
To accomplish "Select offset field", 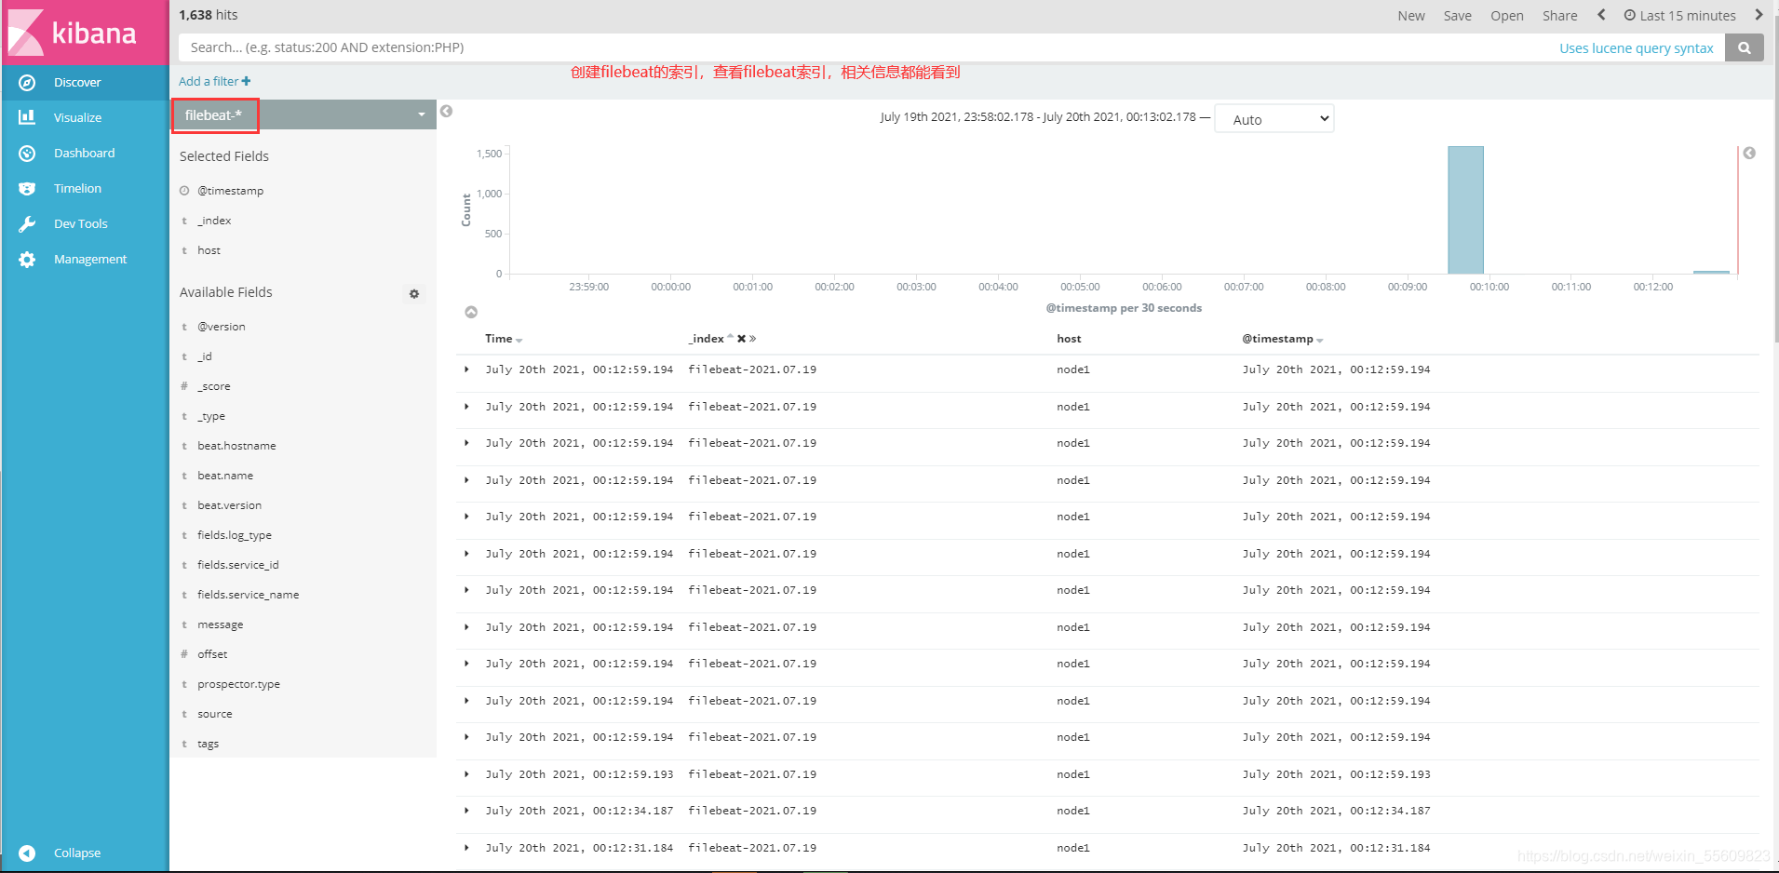I will (x=212, y=654).
